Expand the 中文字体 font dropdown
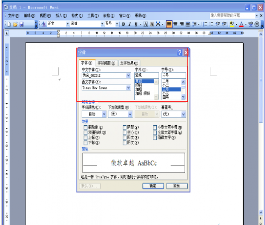Image resolution: width=265 pixels, height=225 pixels. 128,75
